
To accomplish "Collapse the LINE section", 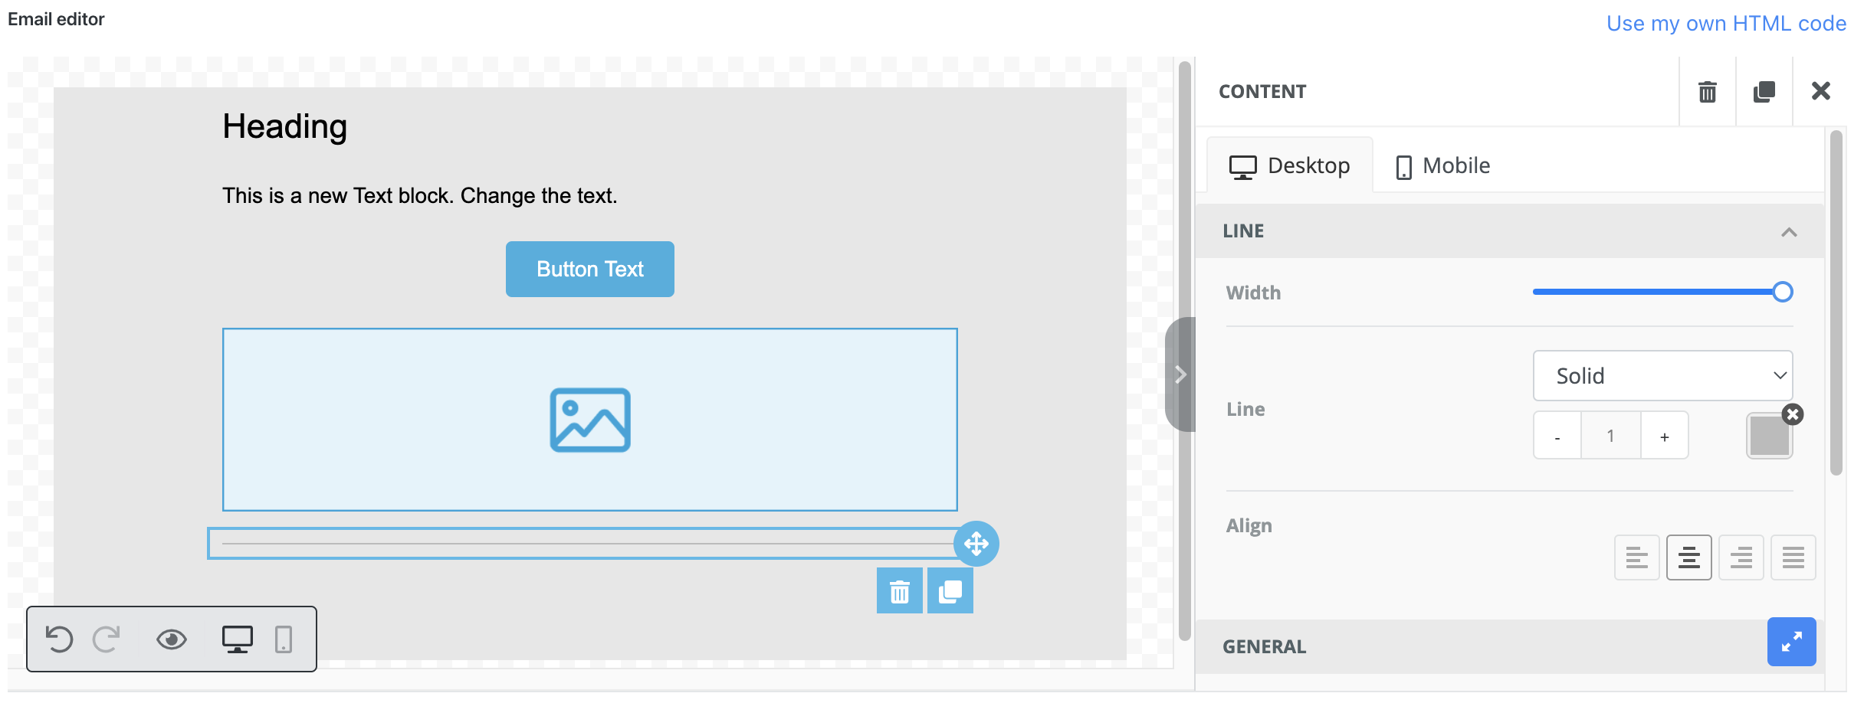I will [x=1789, y=232].
